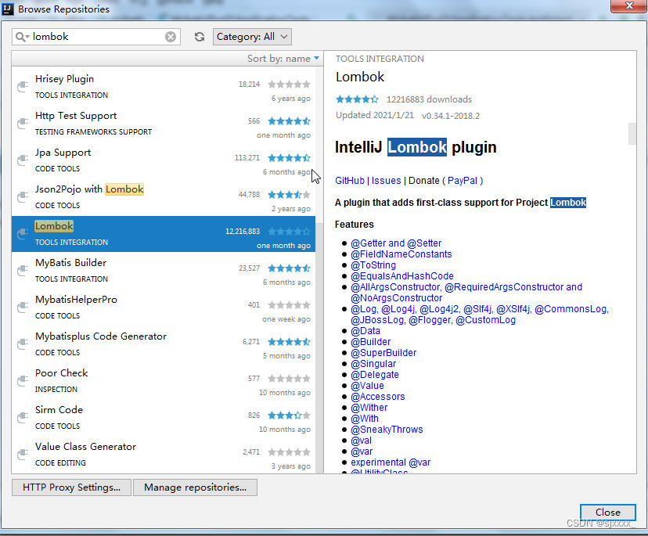The image size is (648, 536).
Task: Select the Lombok plugin entry
Action: 164,234
